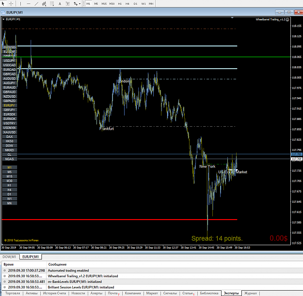
Task: Switch to MN in the top toolbar
Action: pos(151,4)
